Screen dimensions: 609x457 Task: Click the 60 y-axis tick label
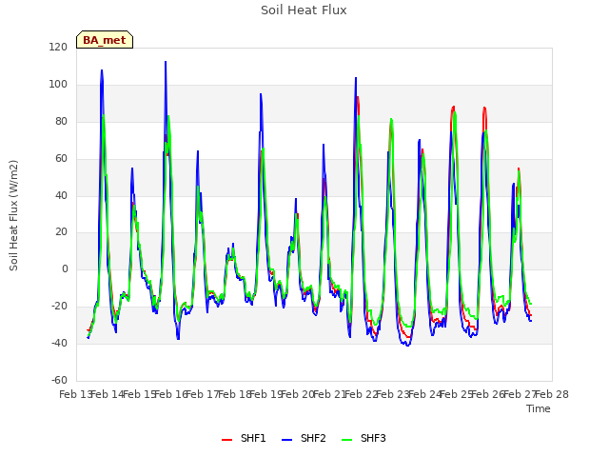[61, 159]
